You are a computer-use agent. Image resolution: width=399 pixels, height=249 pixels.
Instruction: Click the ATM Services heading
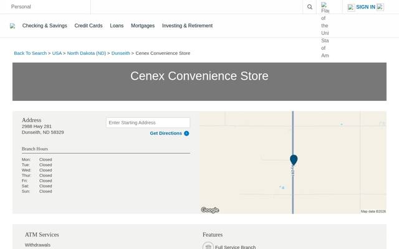pyautogui.click(x=42, y=235)
